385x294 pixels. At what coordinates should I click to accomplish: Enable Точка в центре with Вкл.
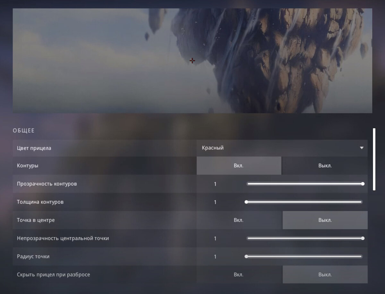pos(239,220)
